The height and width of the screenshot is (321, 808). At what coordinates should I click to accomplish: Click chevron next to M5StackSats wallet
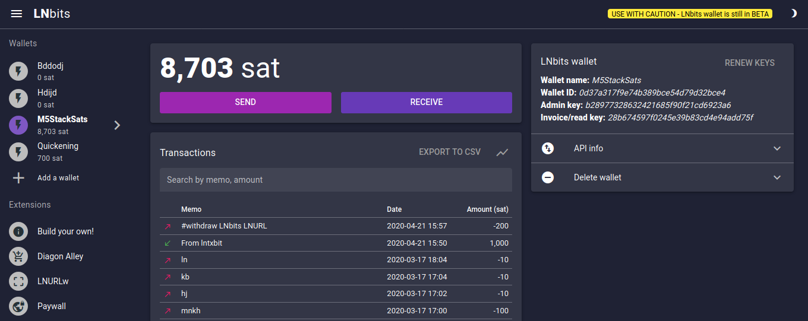[117, 125]
